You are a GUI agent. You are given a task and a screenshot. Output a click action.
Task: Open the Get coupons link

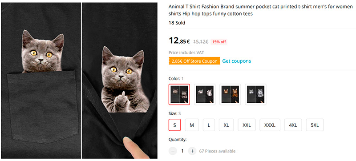[x=237, y=61]
